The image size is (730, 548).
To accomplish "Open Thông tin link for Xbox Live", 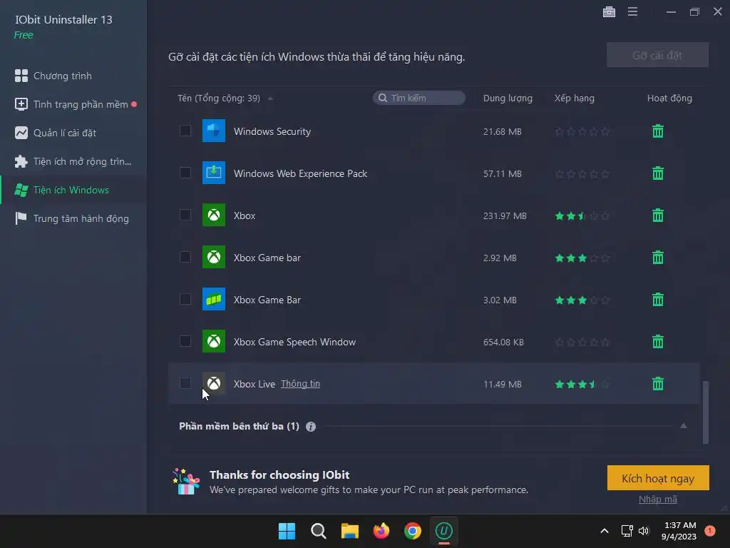I will [x=300, y=383].
